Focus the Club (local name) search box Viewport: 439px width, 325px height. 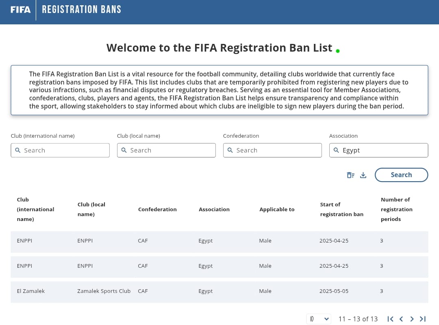point(171,150)
